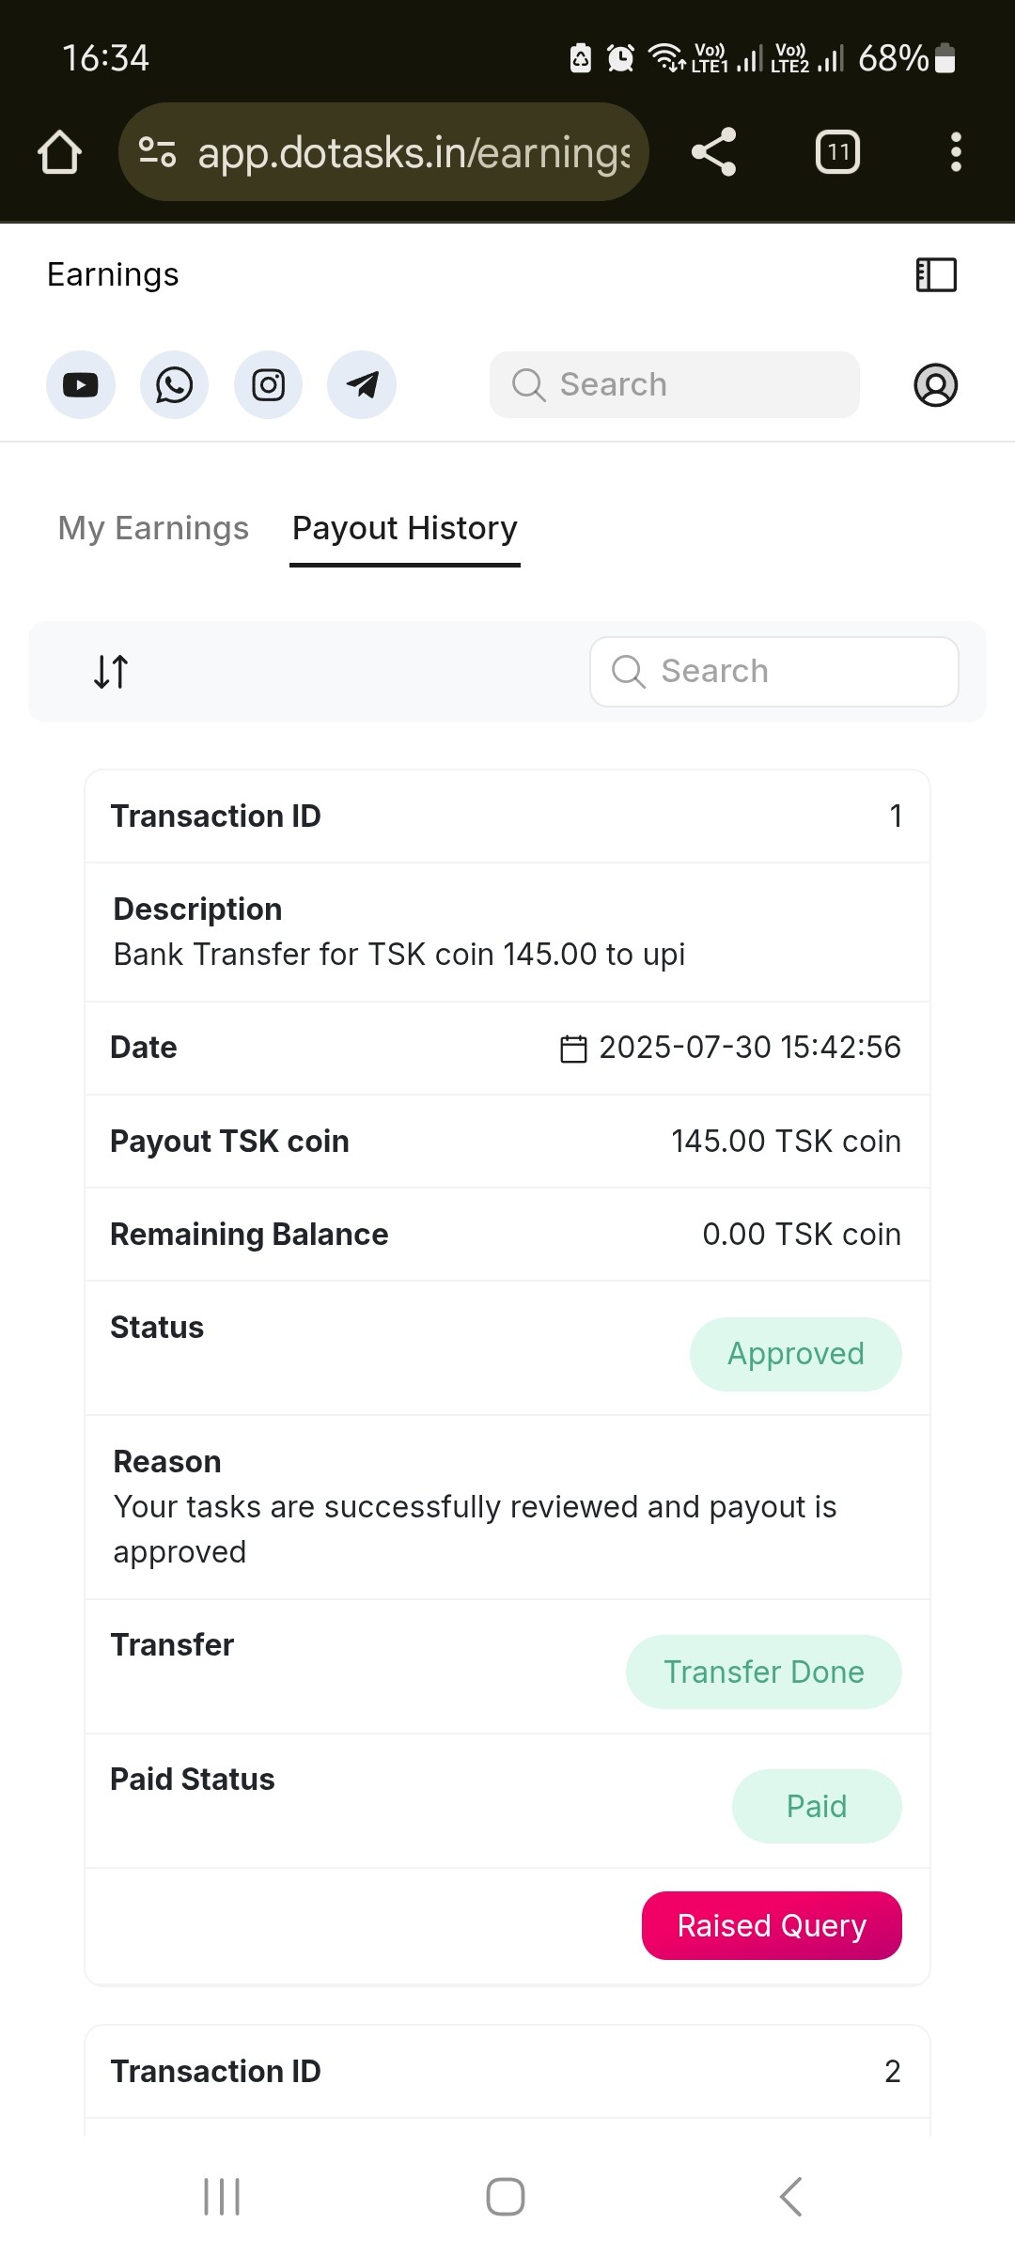Focus the payout history Search box

click(774, 672)
